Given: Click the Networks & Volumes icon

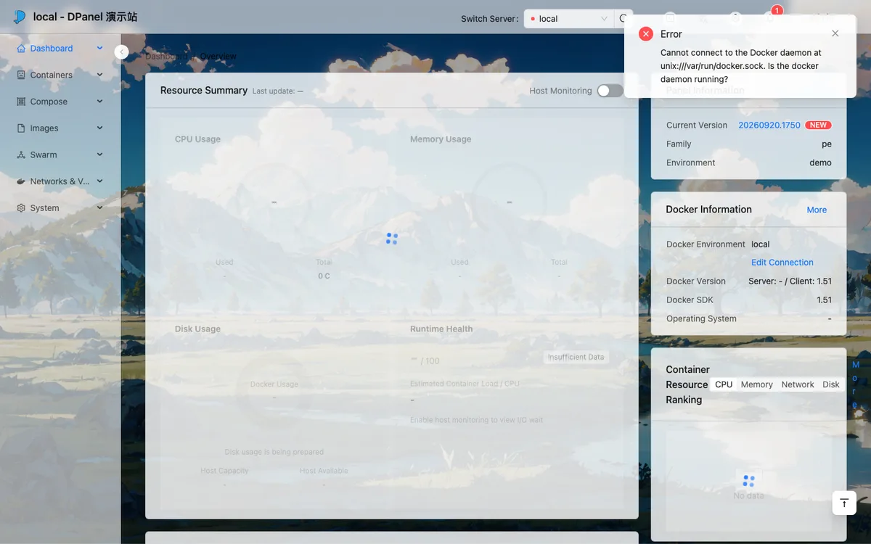Looking at the screenshot, I should point(22,181).
